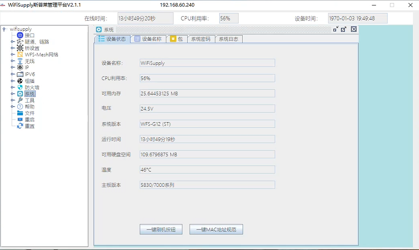The width and height of the screenshot is (419, 250).
Task: Click the 温度 field showing 46°C
Action: pyautogui.click(x=208, y=169)
